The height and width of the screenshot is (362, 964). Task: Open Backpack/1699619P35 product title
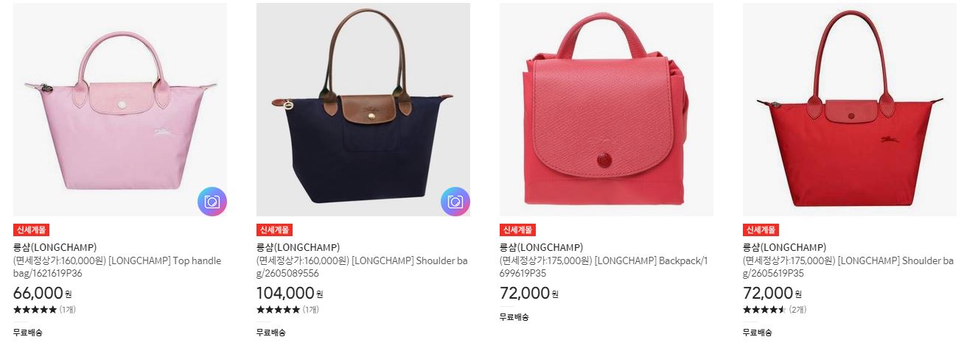604,266
